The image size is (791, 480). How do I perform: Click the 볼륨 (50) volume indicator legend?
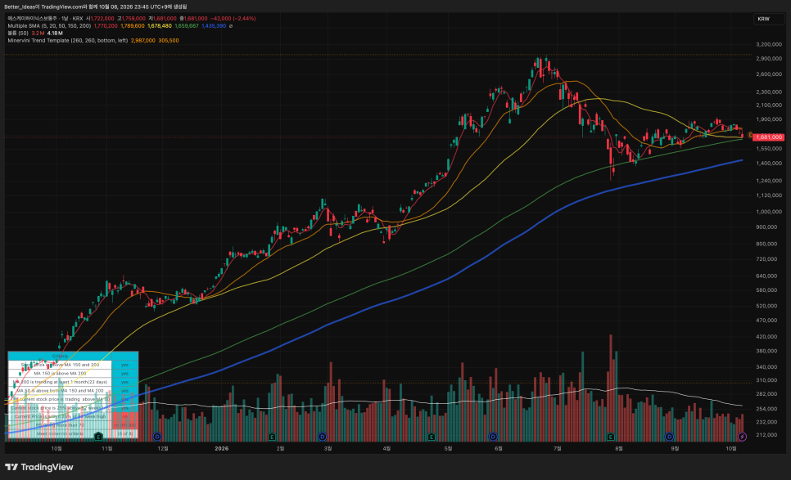(x=18, y=34)
